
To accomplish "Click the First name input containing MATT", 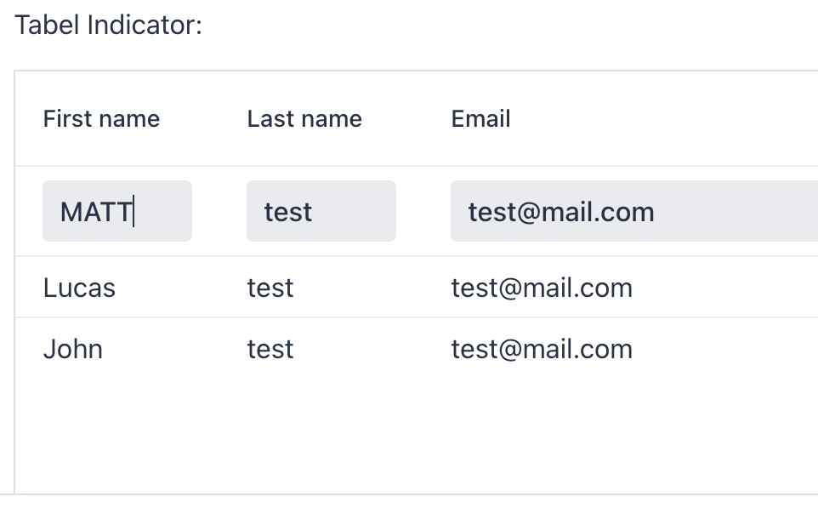I will pos(116,211).
